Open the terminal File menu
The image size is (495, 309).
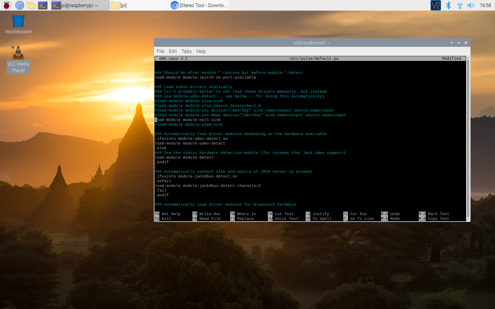click(160, 51)
